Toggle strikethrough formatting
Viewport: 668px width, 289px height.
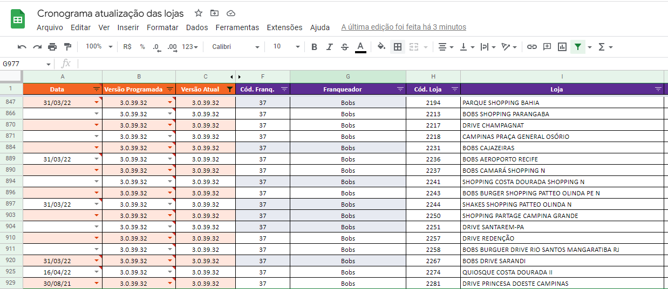pyautogui.click(x=345, y=47)
